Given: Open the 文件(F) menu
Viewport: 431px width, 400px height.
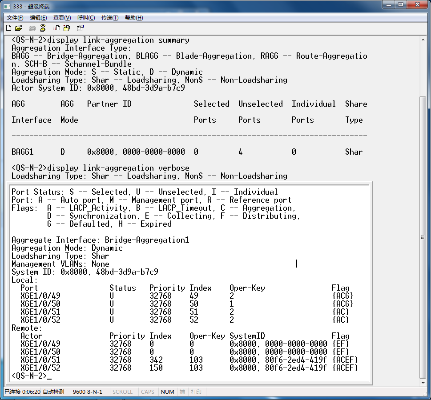Looking at the screenshot, I should [15, 18].
